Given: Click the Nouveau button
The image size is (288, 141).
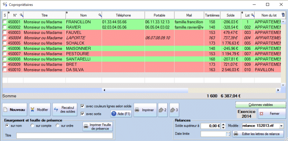Looking at the screenshot, I should [15, 110].
